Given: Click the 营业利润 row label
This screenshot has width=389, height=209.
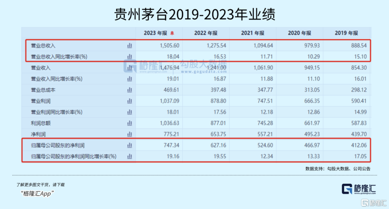Looking at the screenshot, I should pyautogui.click(x=41, y=101).
